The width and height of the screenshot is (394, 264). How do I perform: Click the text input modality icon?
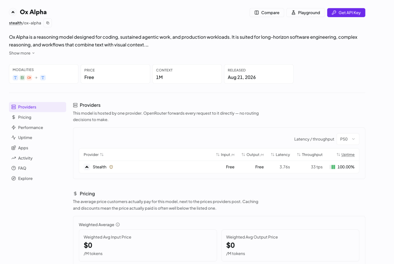(x=15, y=78)
